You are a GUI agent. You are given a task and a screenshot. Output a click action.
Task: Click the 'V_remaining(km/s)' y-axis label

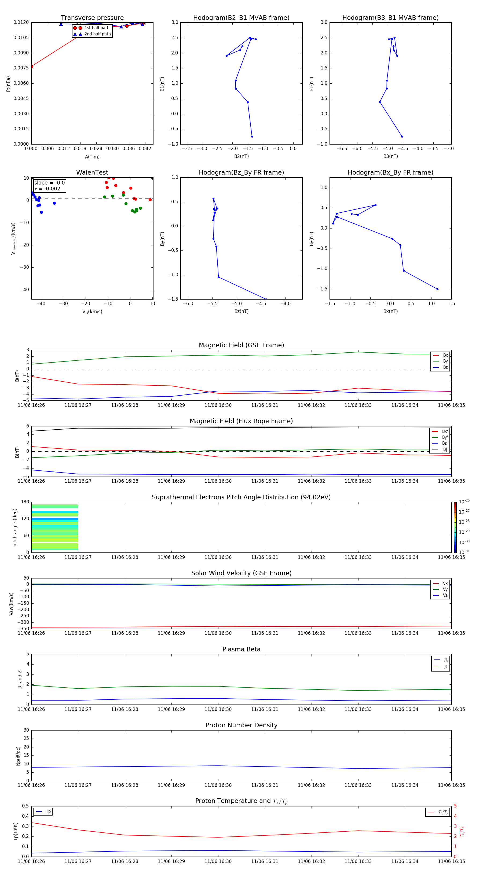(x=13, y=238)
